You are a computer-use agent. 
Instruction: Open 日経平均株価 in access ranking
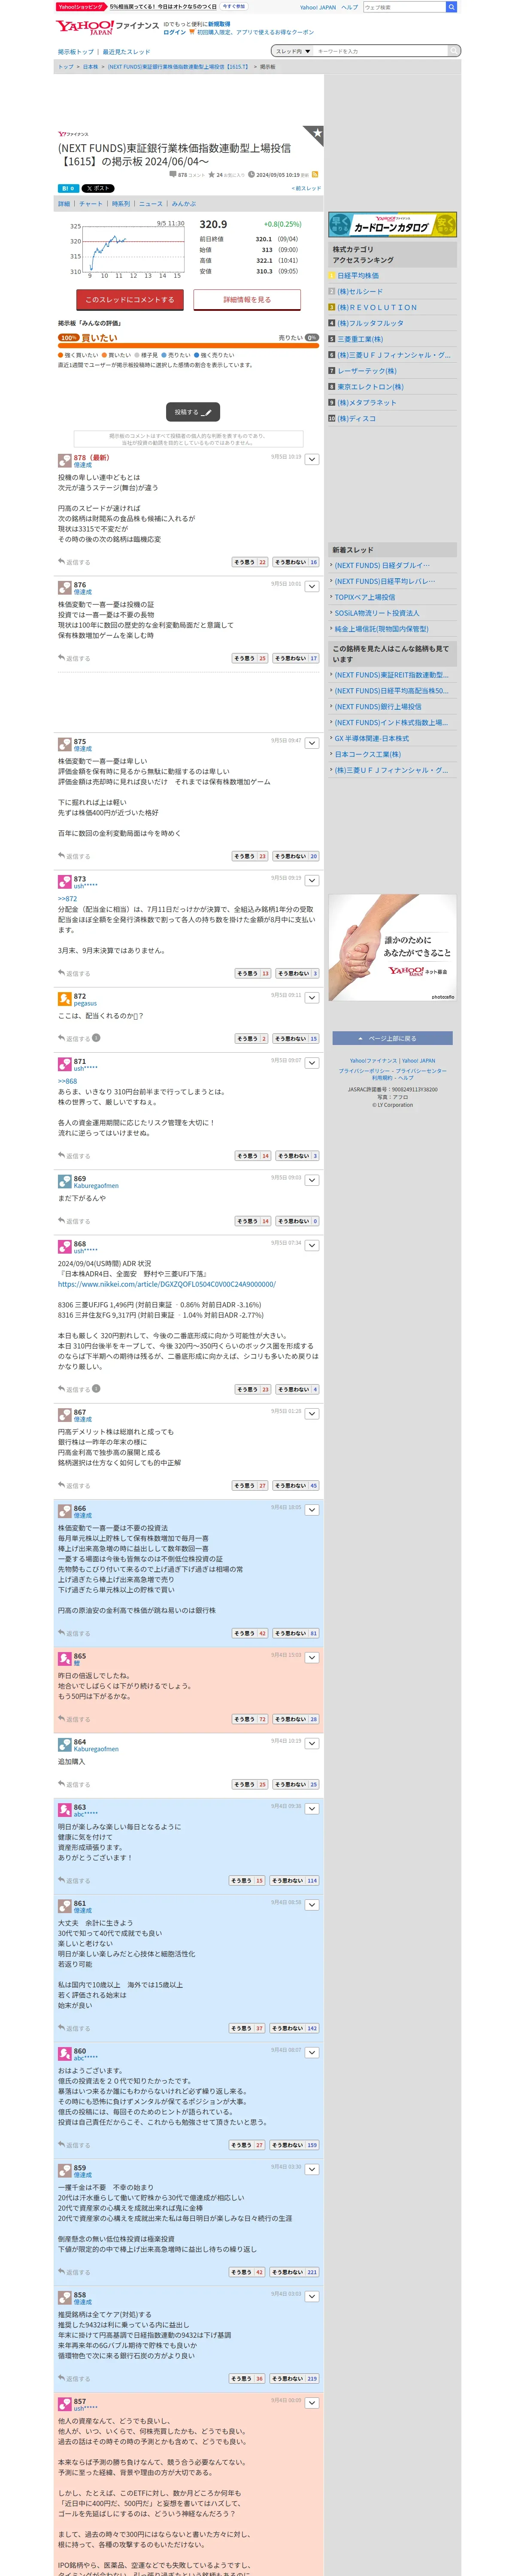coord(358,275)
